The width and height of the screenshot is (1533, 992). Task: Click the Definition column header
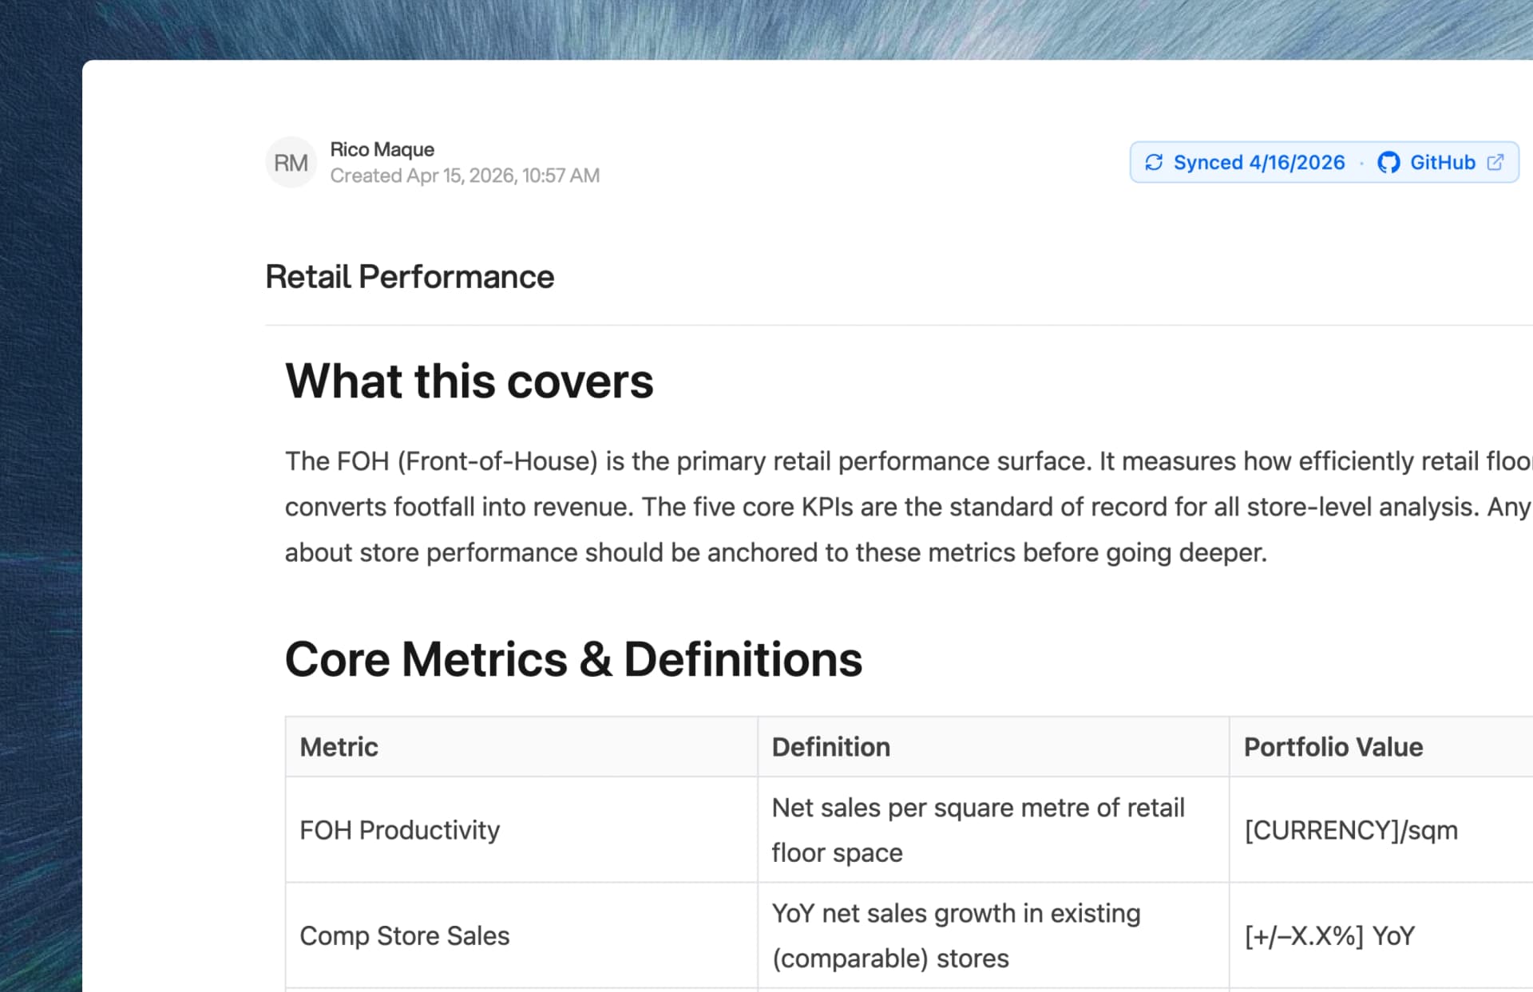tap(830, 747)
